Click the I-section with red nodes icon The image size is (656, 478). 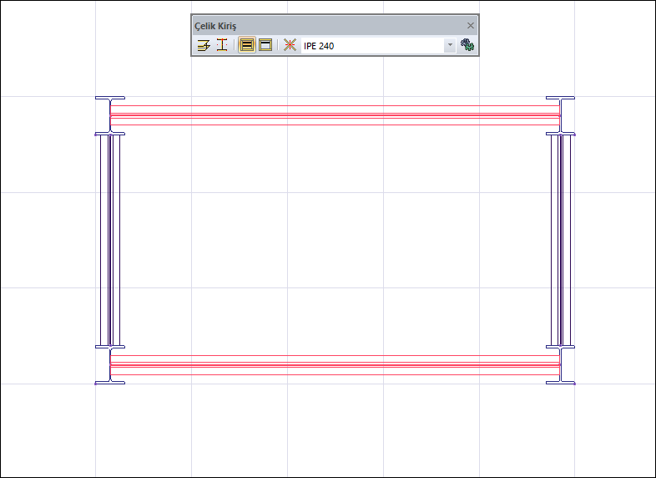[222, 45]
